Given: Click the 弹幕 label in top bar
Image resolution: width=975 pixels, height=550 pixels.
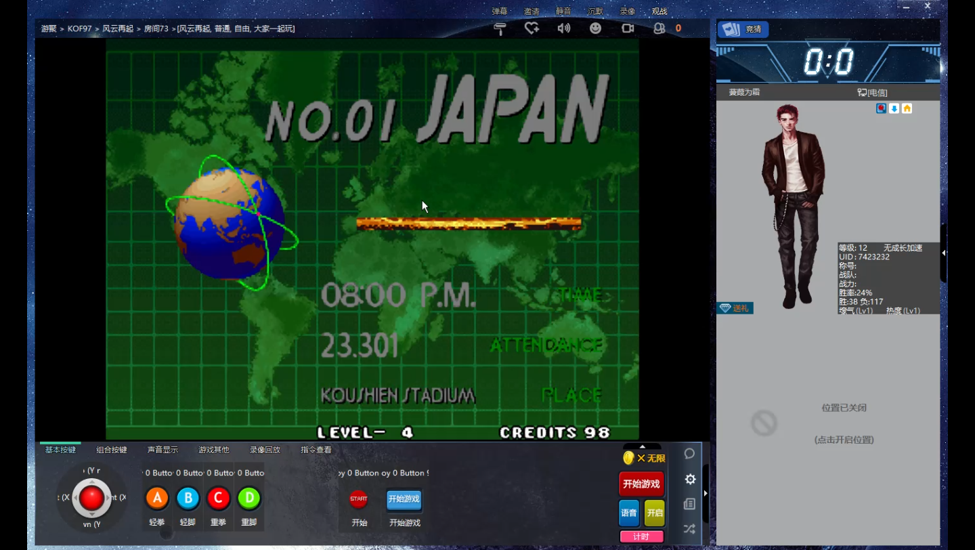Looking at the screenshot, I should (x=500, y=11).
